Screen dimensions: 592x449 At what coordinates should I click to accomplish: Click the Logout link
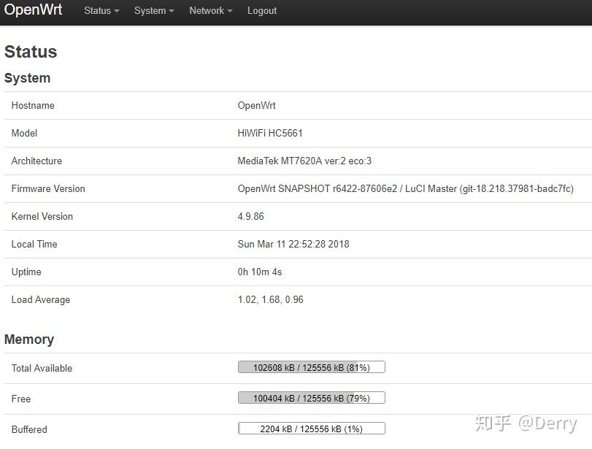(261, 11)
